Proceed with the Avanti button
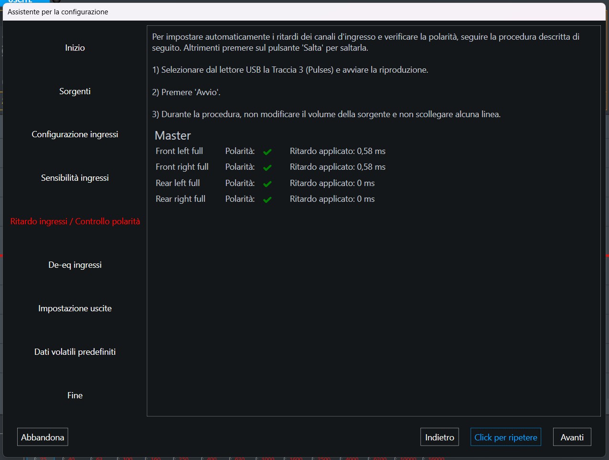The height and width of the screenshot is (460, 609). click(572, 437)
